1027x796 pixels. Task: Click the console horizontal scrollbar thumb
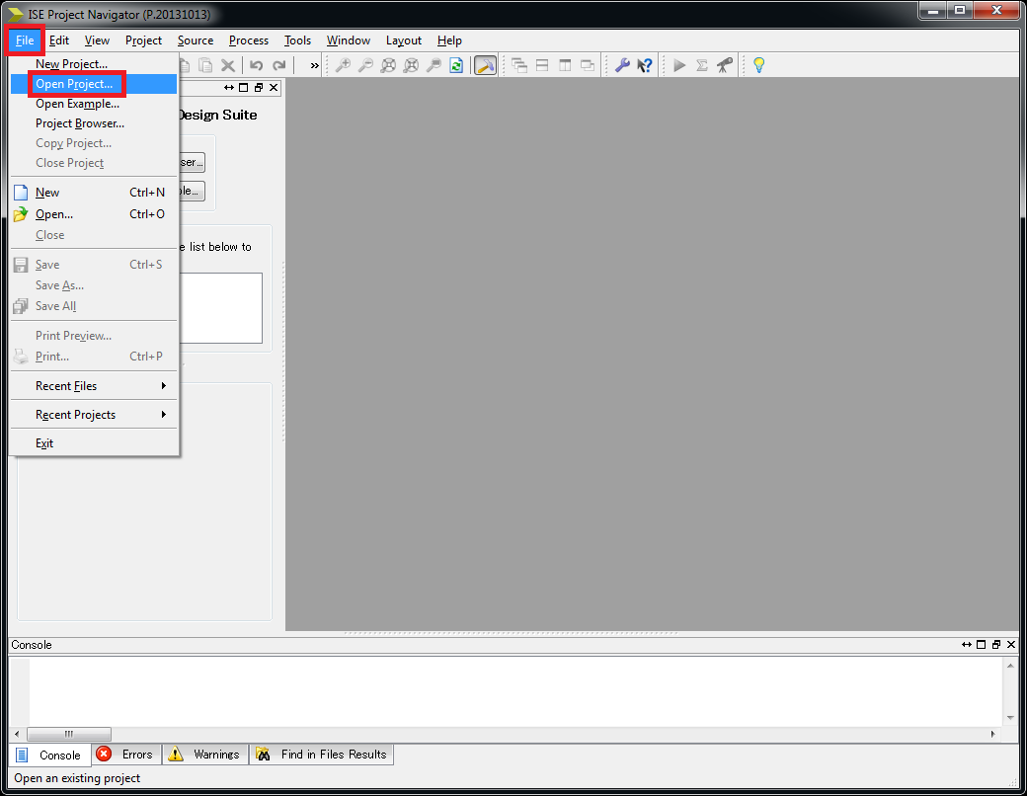tap(69, 734)
